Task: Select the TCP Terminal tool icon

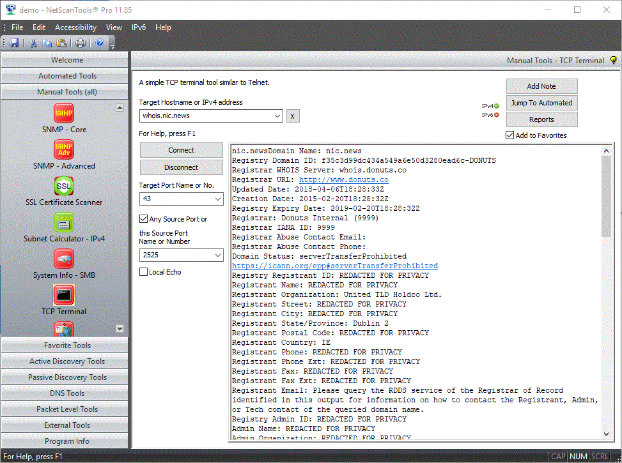Action: point(64,295)
